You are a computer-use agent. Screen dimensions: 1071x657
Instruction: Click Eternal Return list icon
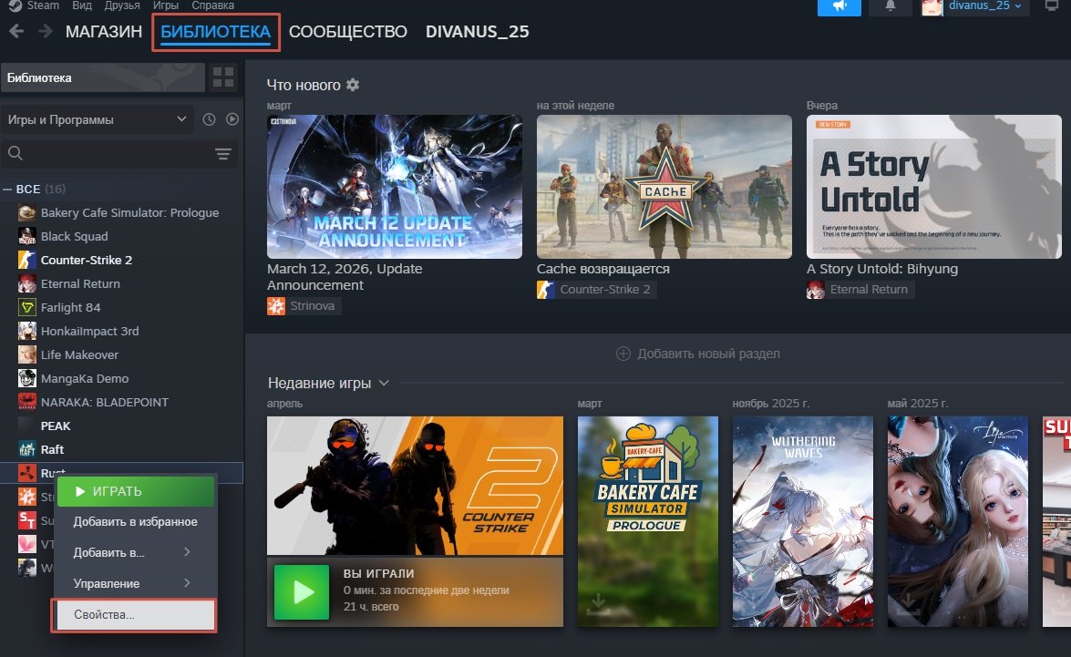tap(26, 283)
